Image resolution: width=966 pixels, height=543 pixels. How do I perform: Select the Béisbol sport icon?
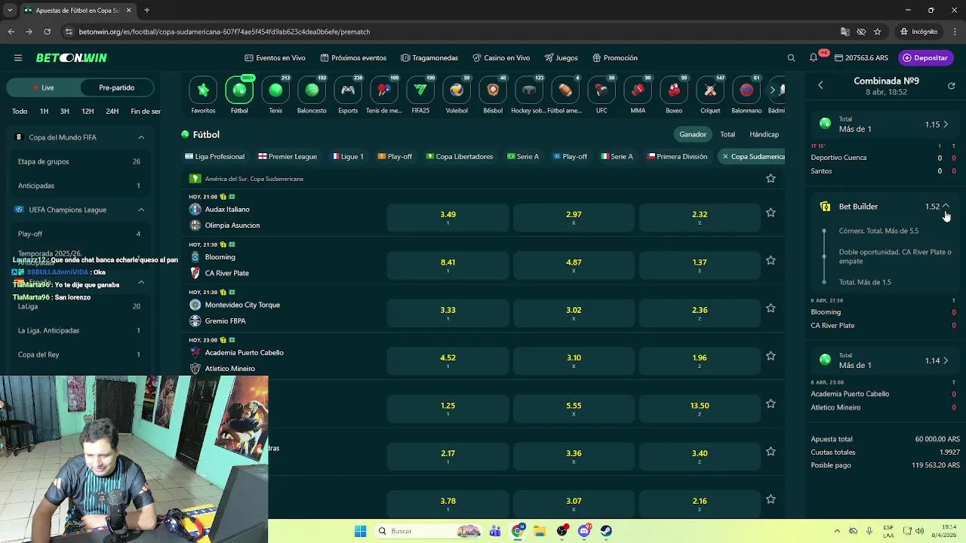point(493,90)
